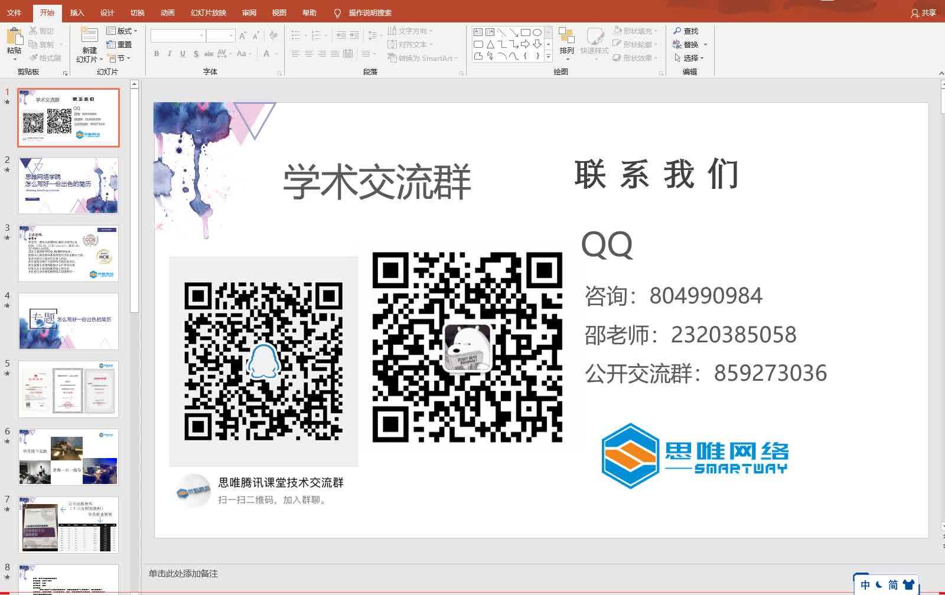Switch to the Review (审阅) tab

pos(249,12)
